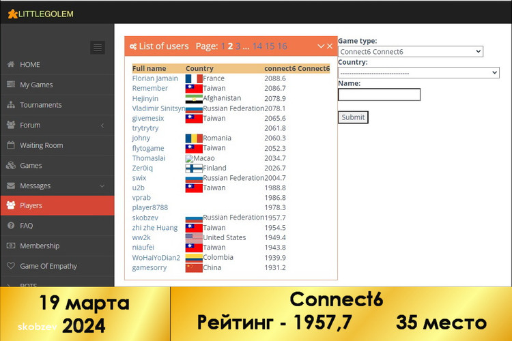This screenshot has height=341, width=512.
Task: Expand the Messages submenu
Action: [102, 186]
